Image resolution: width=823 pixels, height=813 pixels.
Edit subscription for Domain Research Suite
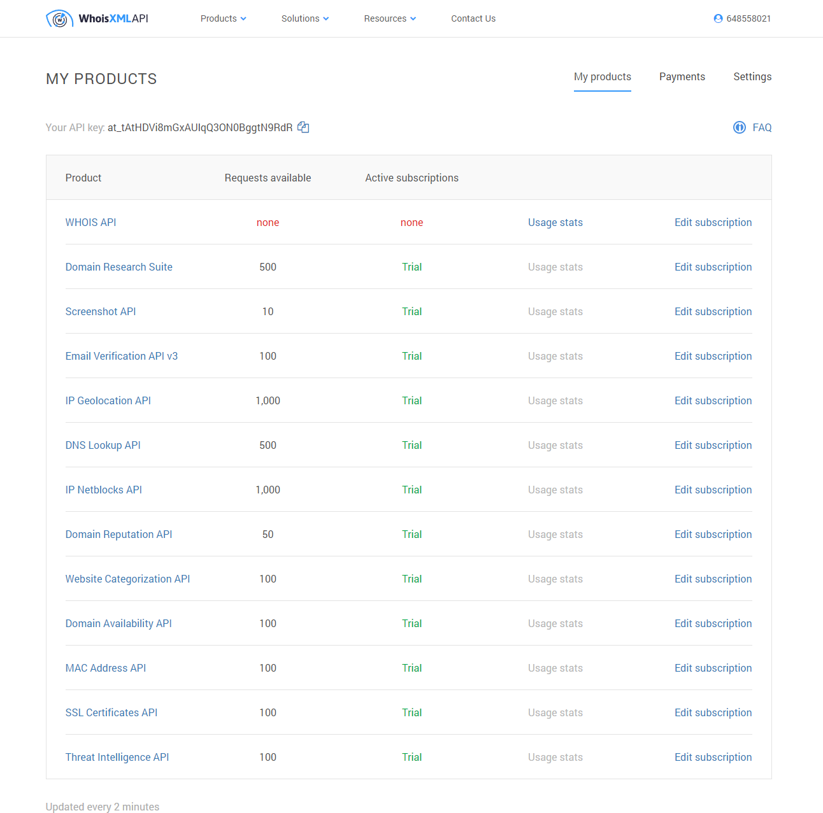pos(713,267)
